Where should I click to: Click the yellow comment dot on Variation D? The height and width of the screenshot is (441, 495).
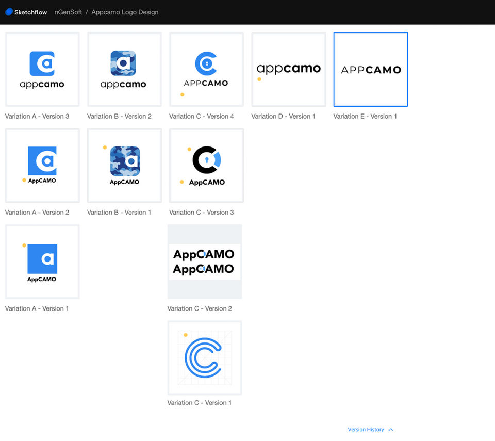coord(259,79)
